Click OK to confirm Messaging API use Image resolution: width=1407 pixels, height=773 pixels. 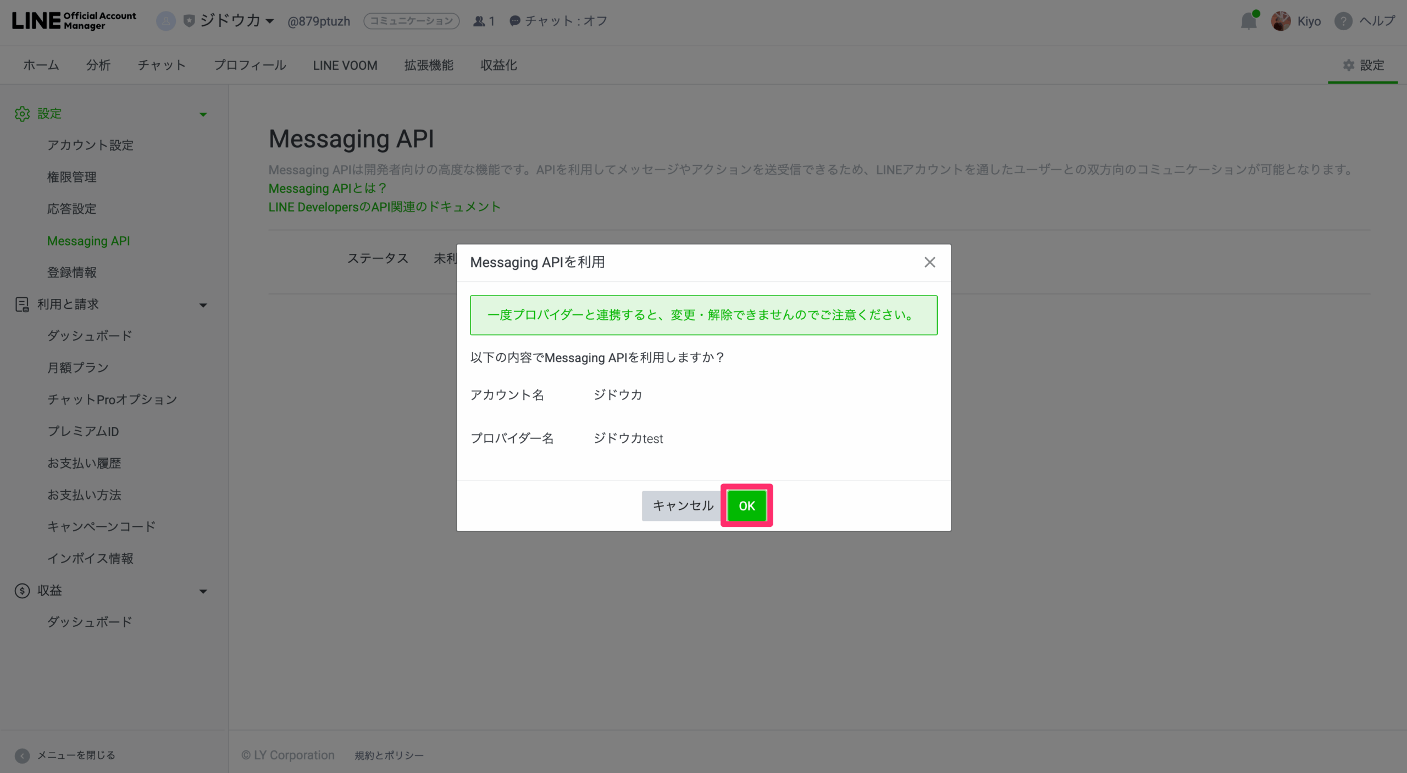pyautogui.click(x=747, y=505)
